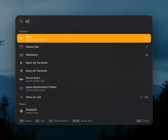Click the Status Bar checkmark
Screen dimensions: 168x140
[147, 47]
